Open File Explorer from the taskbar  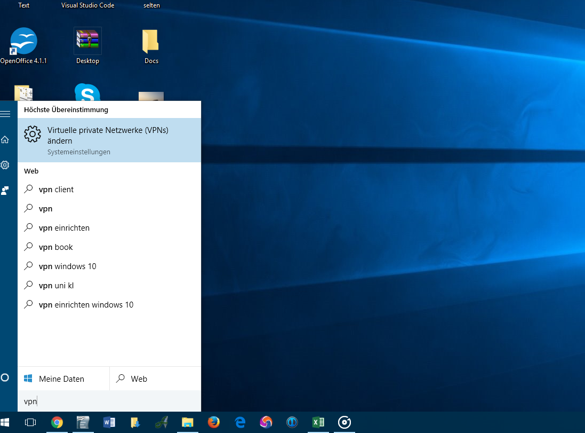[188, 422]
